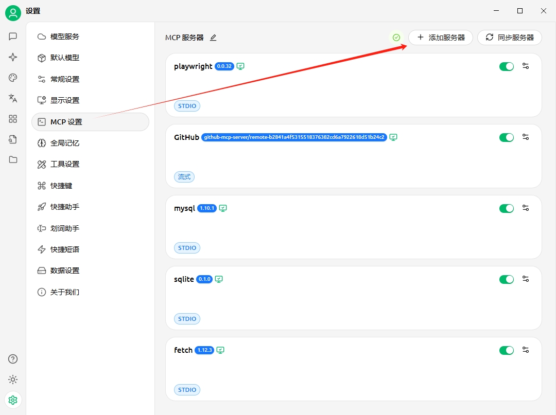Click the mysql 1.10.1 version badge
This screenshot has width=556, height=415.
207,208
